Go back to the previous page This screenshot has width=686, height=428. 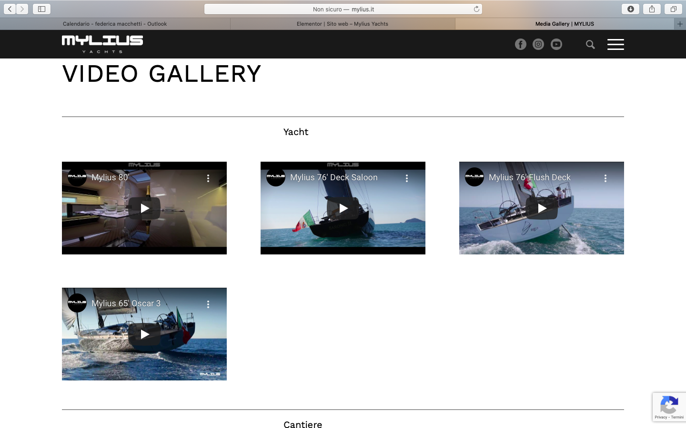pyautogui.click(x=10, y=9)
